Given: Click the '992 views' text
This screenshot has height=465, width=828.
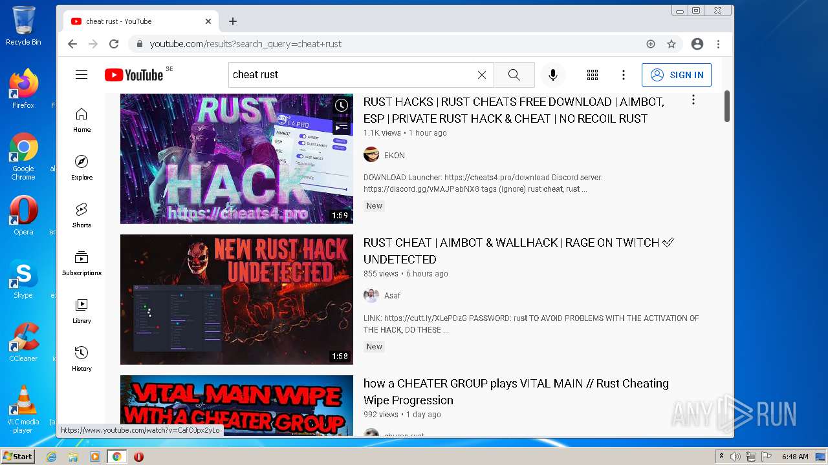Looking at the screenshot, I should tap(381, 415).
